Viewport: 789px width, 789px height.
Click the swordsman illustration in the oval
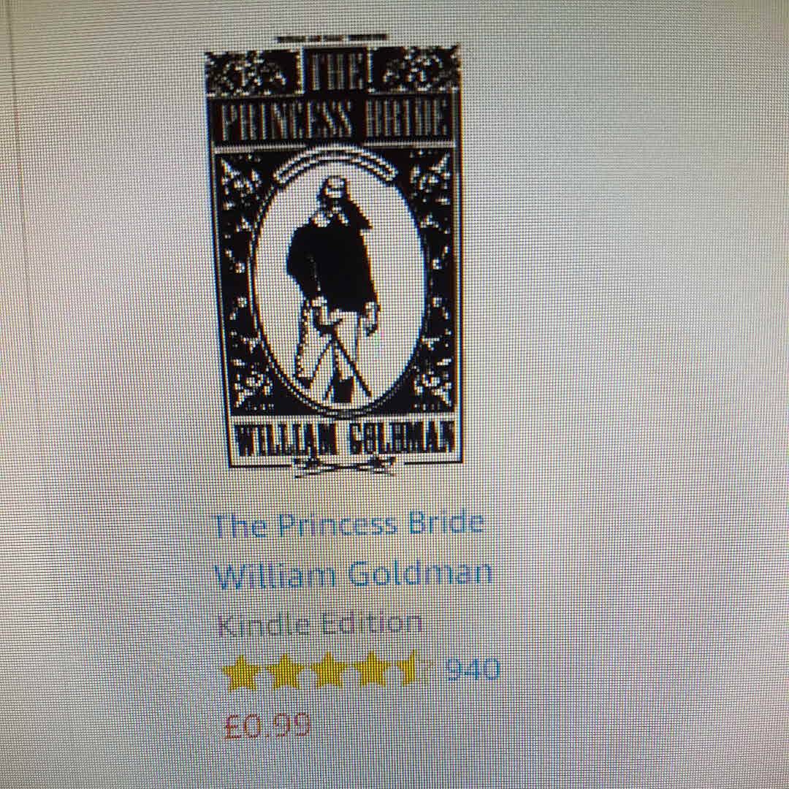click(x=332, y=289)
